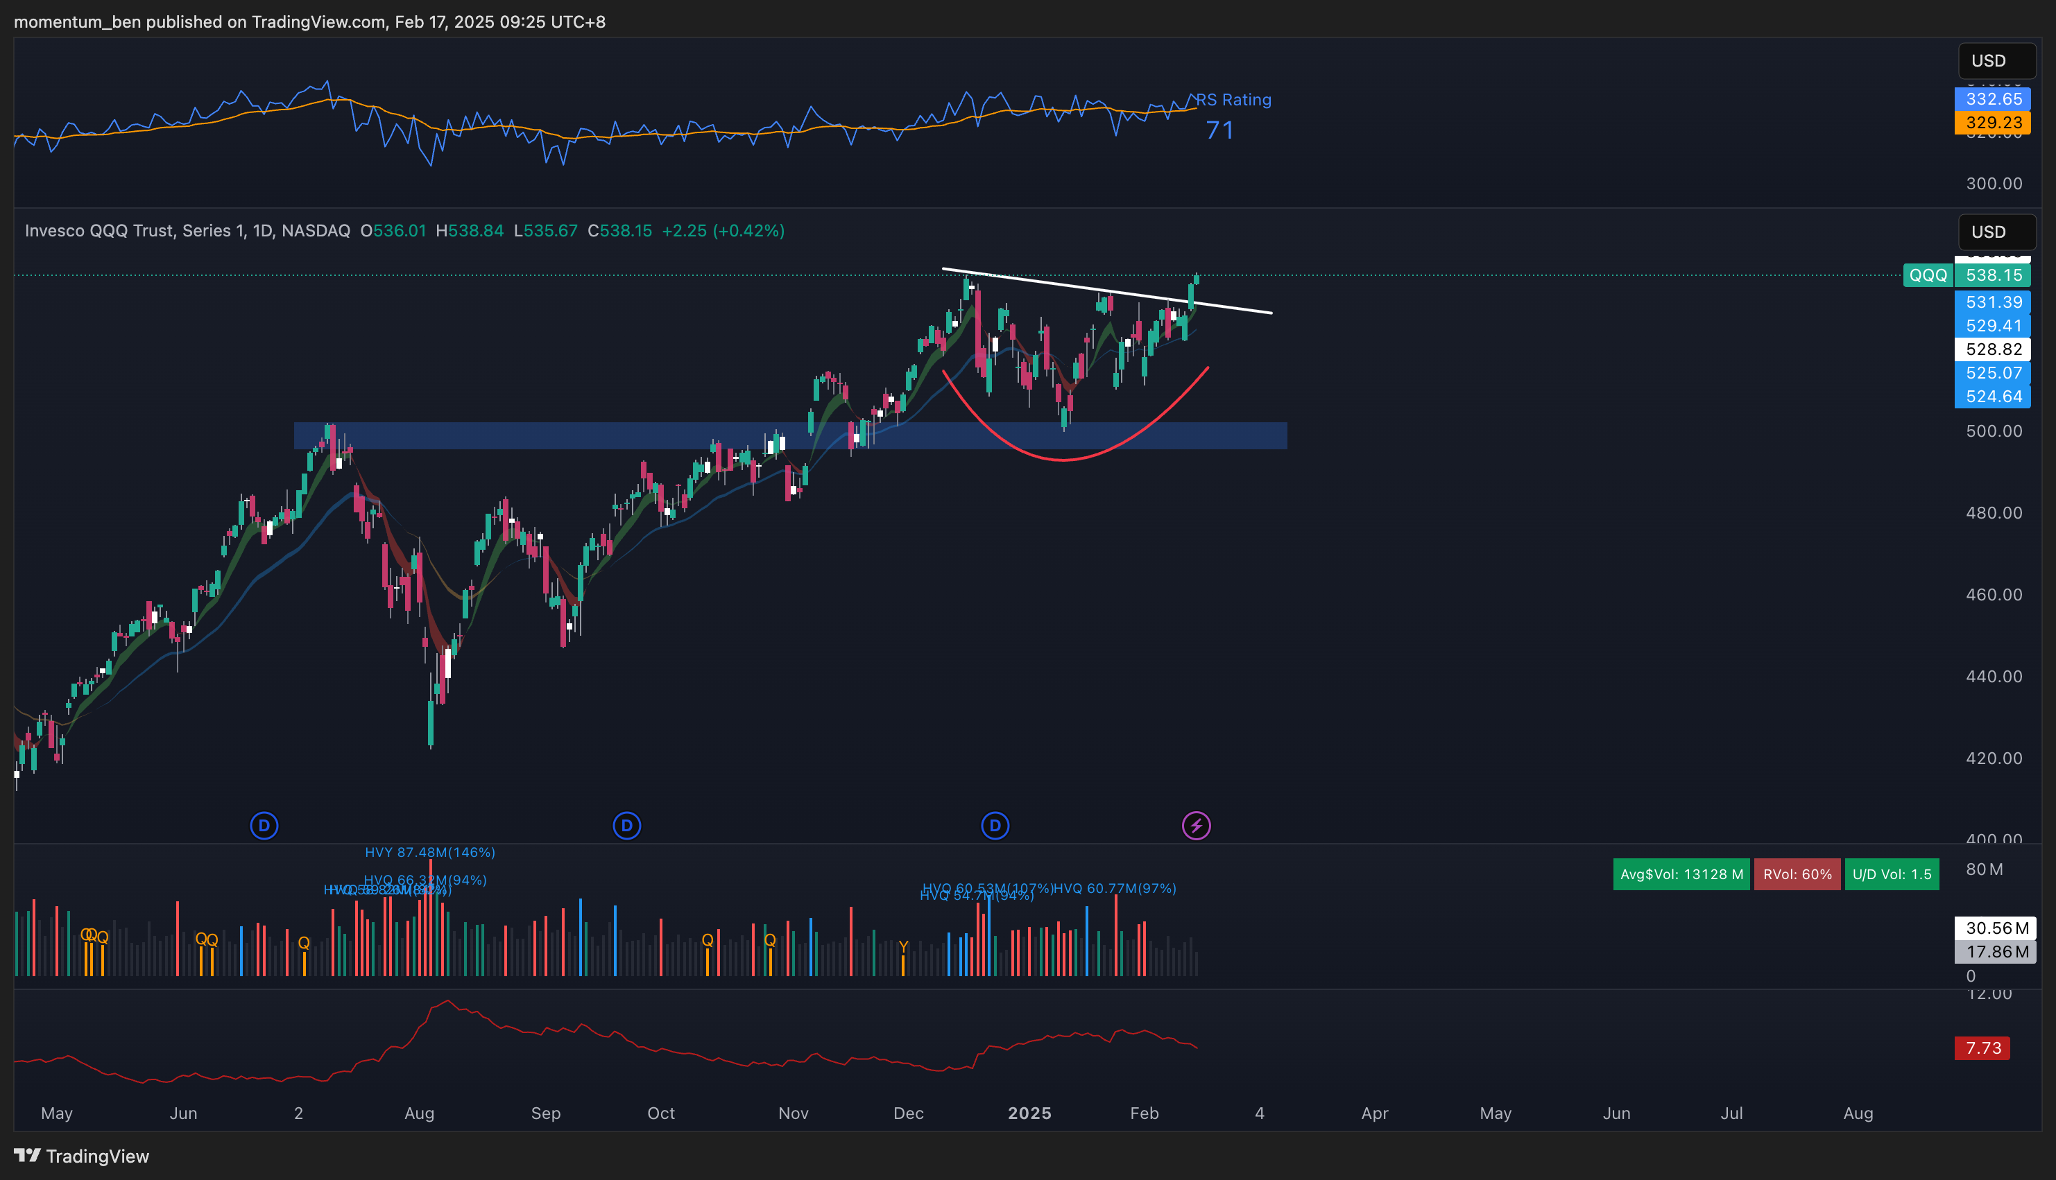
Task: Click the 2025 label on time axis
Action: [x=1029, y=1113]
